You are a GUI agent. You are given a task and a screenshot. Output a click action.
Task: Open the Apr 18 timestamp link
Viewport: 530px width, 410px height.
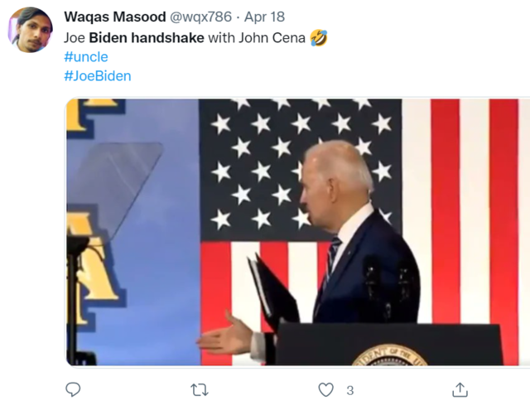[x=264, y=17]
